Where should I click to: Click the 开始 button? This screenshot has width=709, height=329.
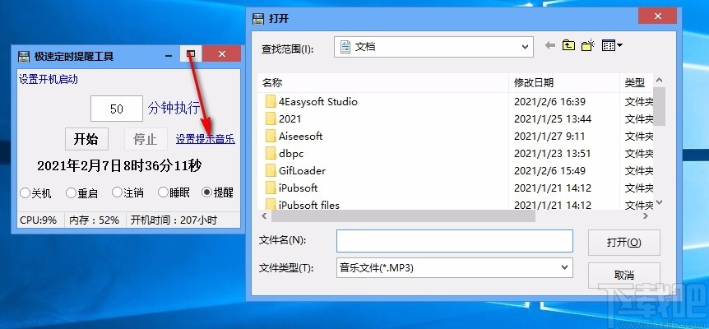click(86, 139)
